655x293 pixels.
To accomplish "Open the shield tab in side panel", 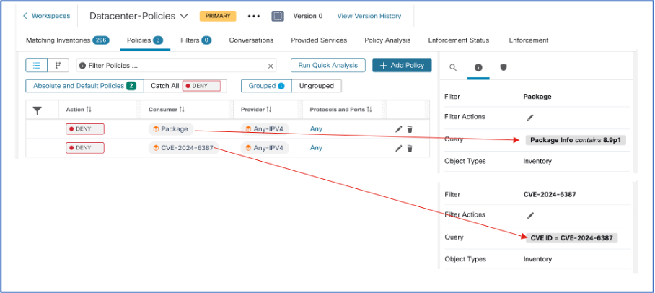I will pyautogui.click(x=504, y=67).
